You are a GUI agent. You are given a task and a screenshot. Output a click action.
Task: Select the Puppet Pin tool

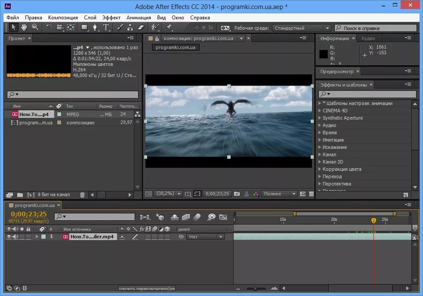pos(169,27)
